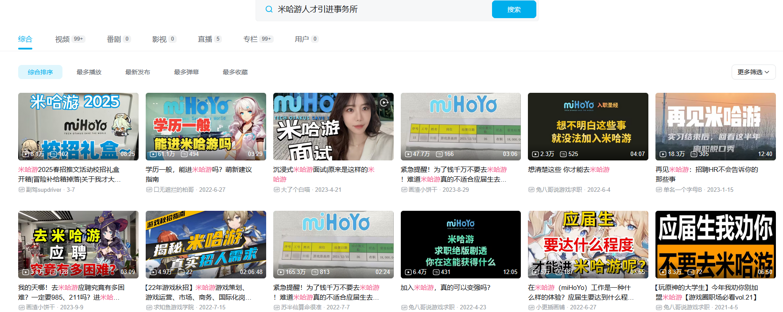Select the 综合 tab
The height and width of the screenshot is (312, 783).
tap(25, 39)
